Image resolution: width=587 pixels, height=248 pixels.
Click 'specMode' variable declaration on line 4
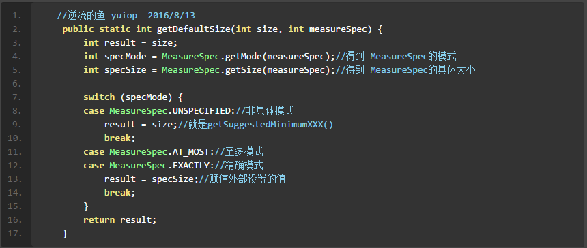[x=126, y=57]
